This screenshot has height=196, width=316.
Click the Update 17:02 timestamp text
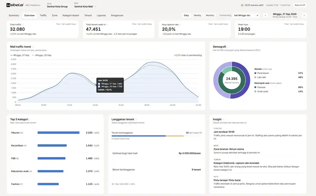pos(278,5)
